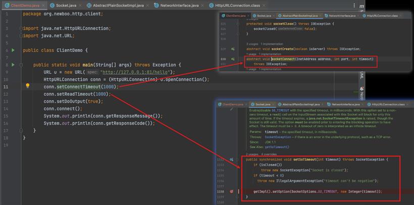Click the implementation gutter icon next to socketConnect

[x=233, y=59]
